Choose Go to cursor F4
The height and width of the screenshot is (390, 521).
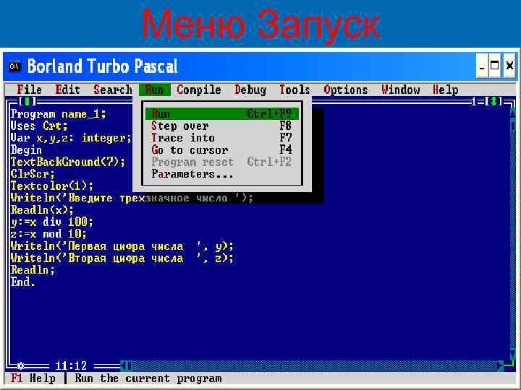pyautogui.click(x=222, y=150)
